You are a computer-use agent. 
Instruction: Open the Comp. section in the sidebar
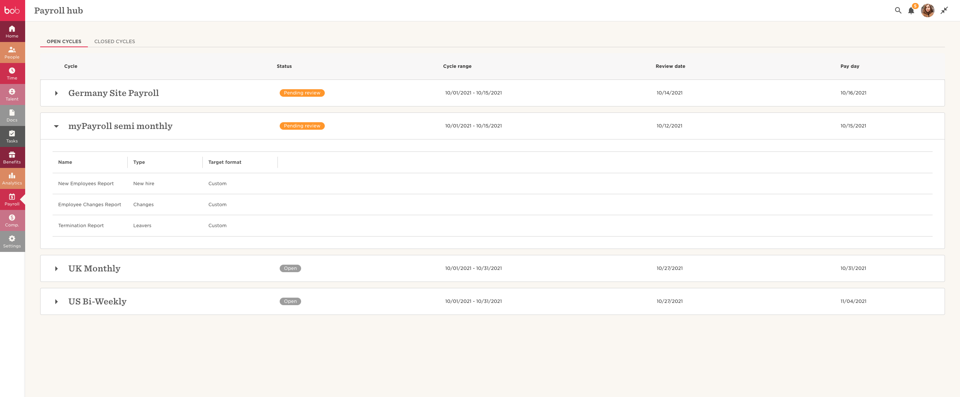pos(12,220)
